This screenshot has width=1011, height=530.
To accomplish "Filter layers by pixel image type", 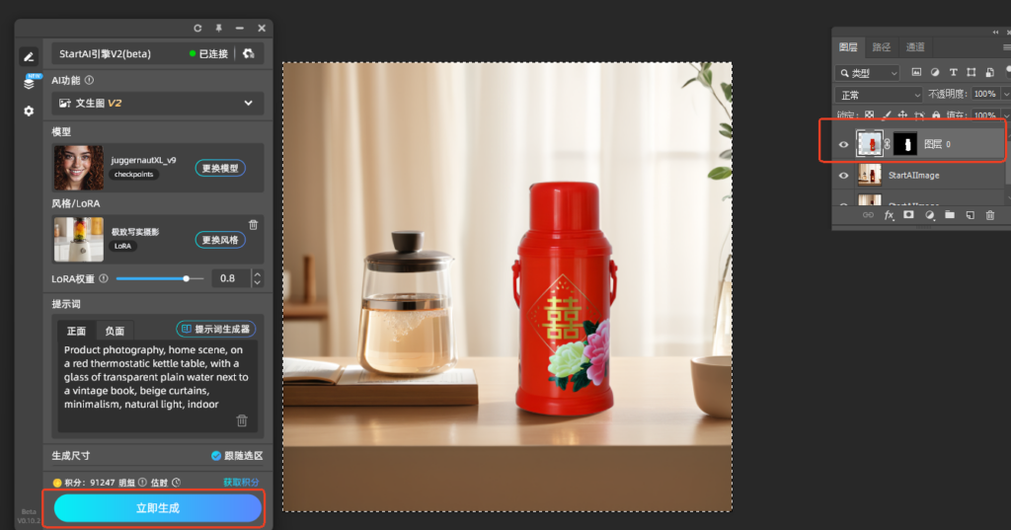I will 916,73.
